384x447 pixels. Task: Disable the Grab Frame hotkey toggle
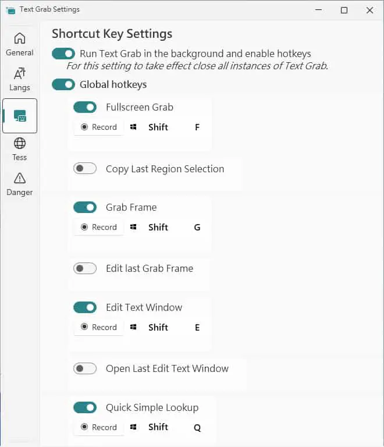(85, 207)
